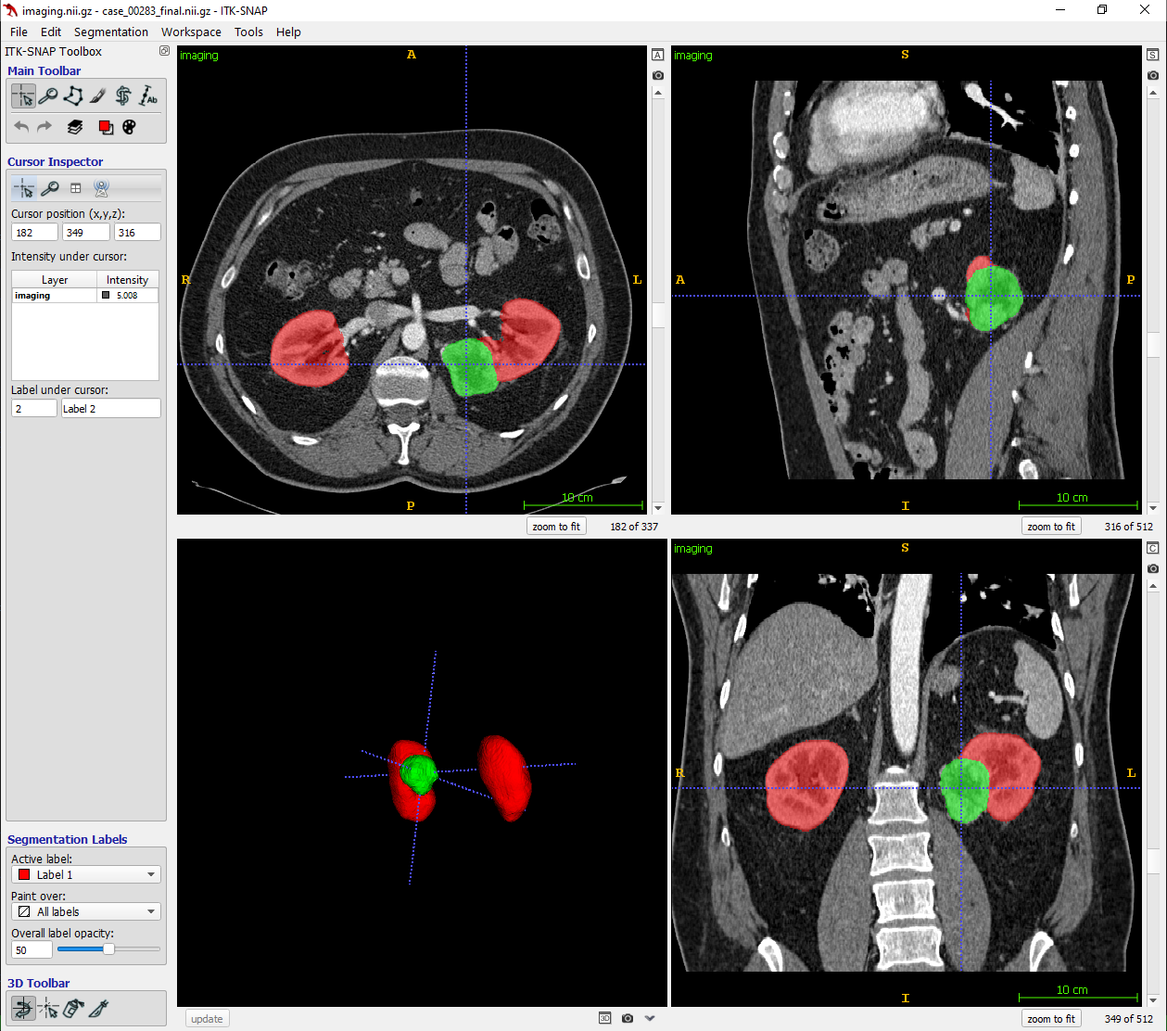Screen dimensions: 1167x1031
Task: Click the Layer column header
Action: [x=55, y=280]
